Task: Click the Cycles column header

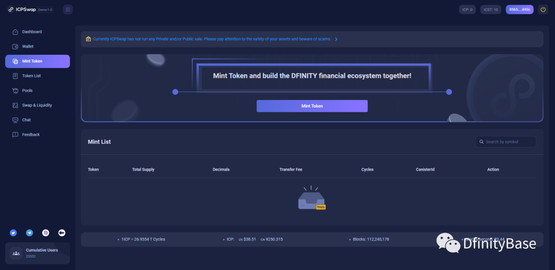Action: pos(367,170)
